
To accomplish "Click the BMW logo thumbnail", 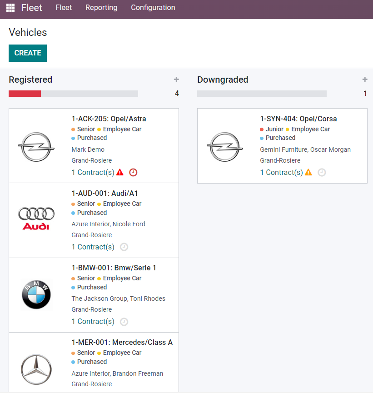I will pyautogui.click(x=36, y=294).
